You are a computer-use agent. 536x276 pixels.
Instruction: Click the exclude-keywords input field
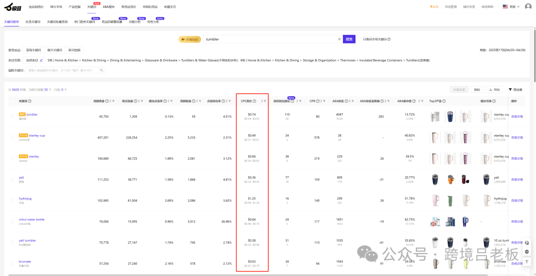63,70
